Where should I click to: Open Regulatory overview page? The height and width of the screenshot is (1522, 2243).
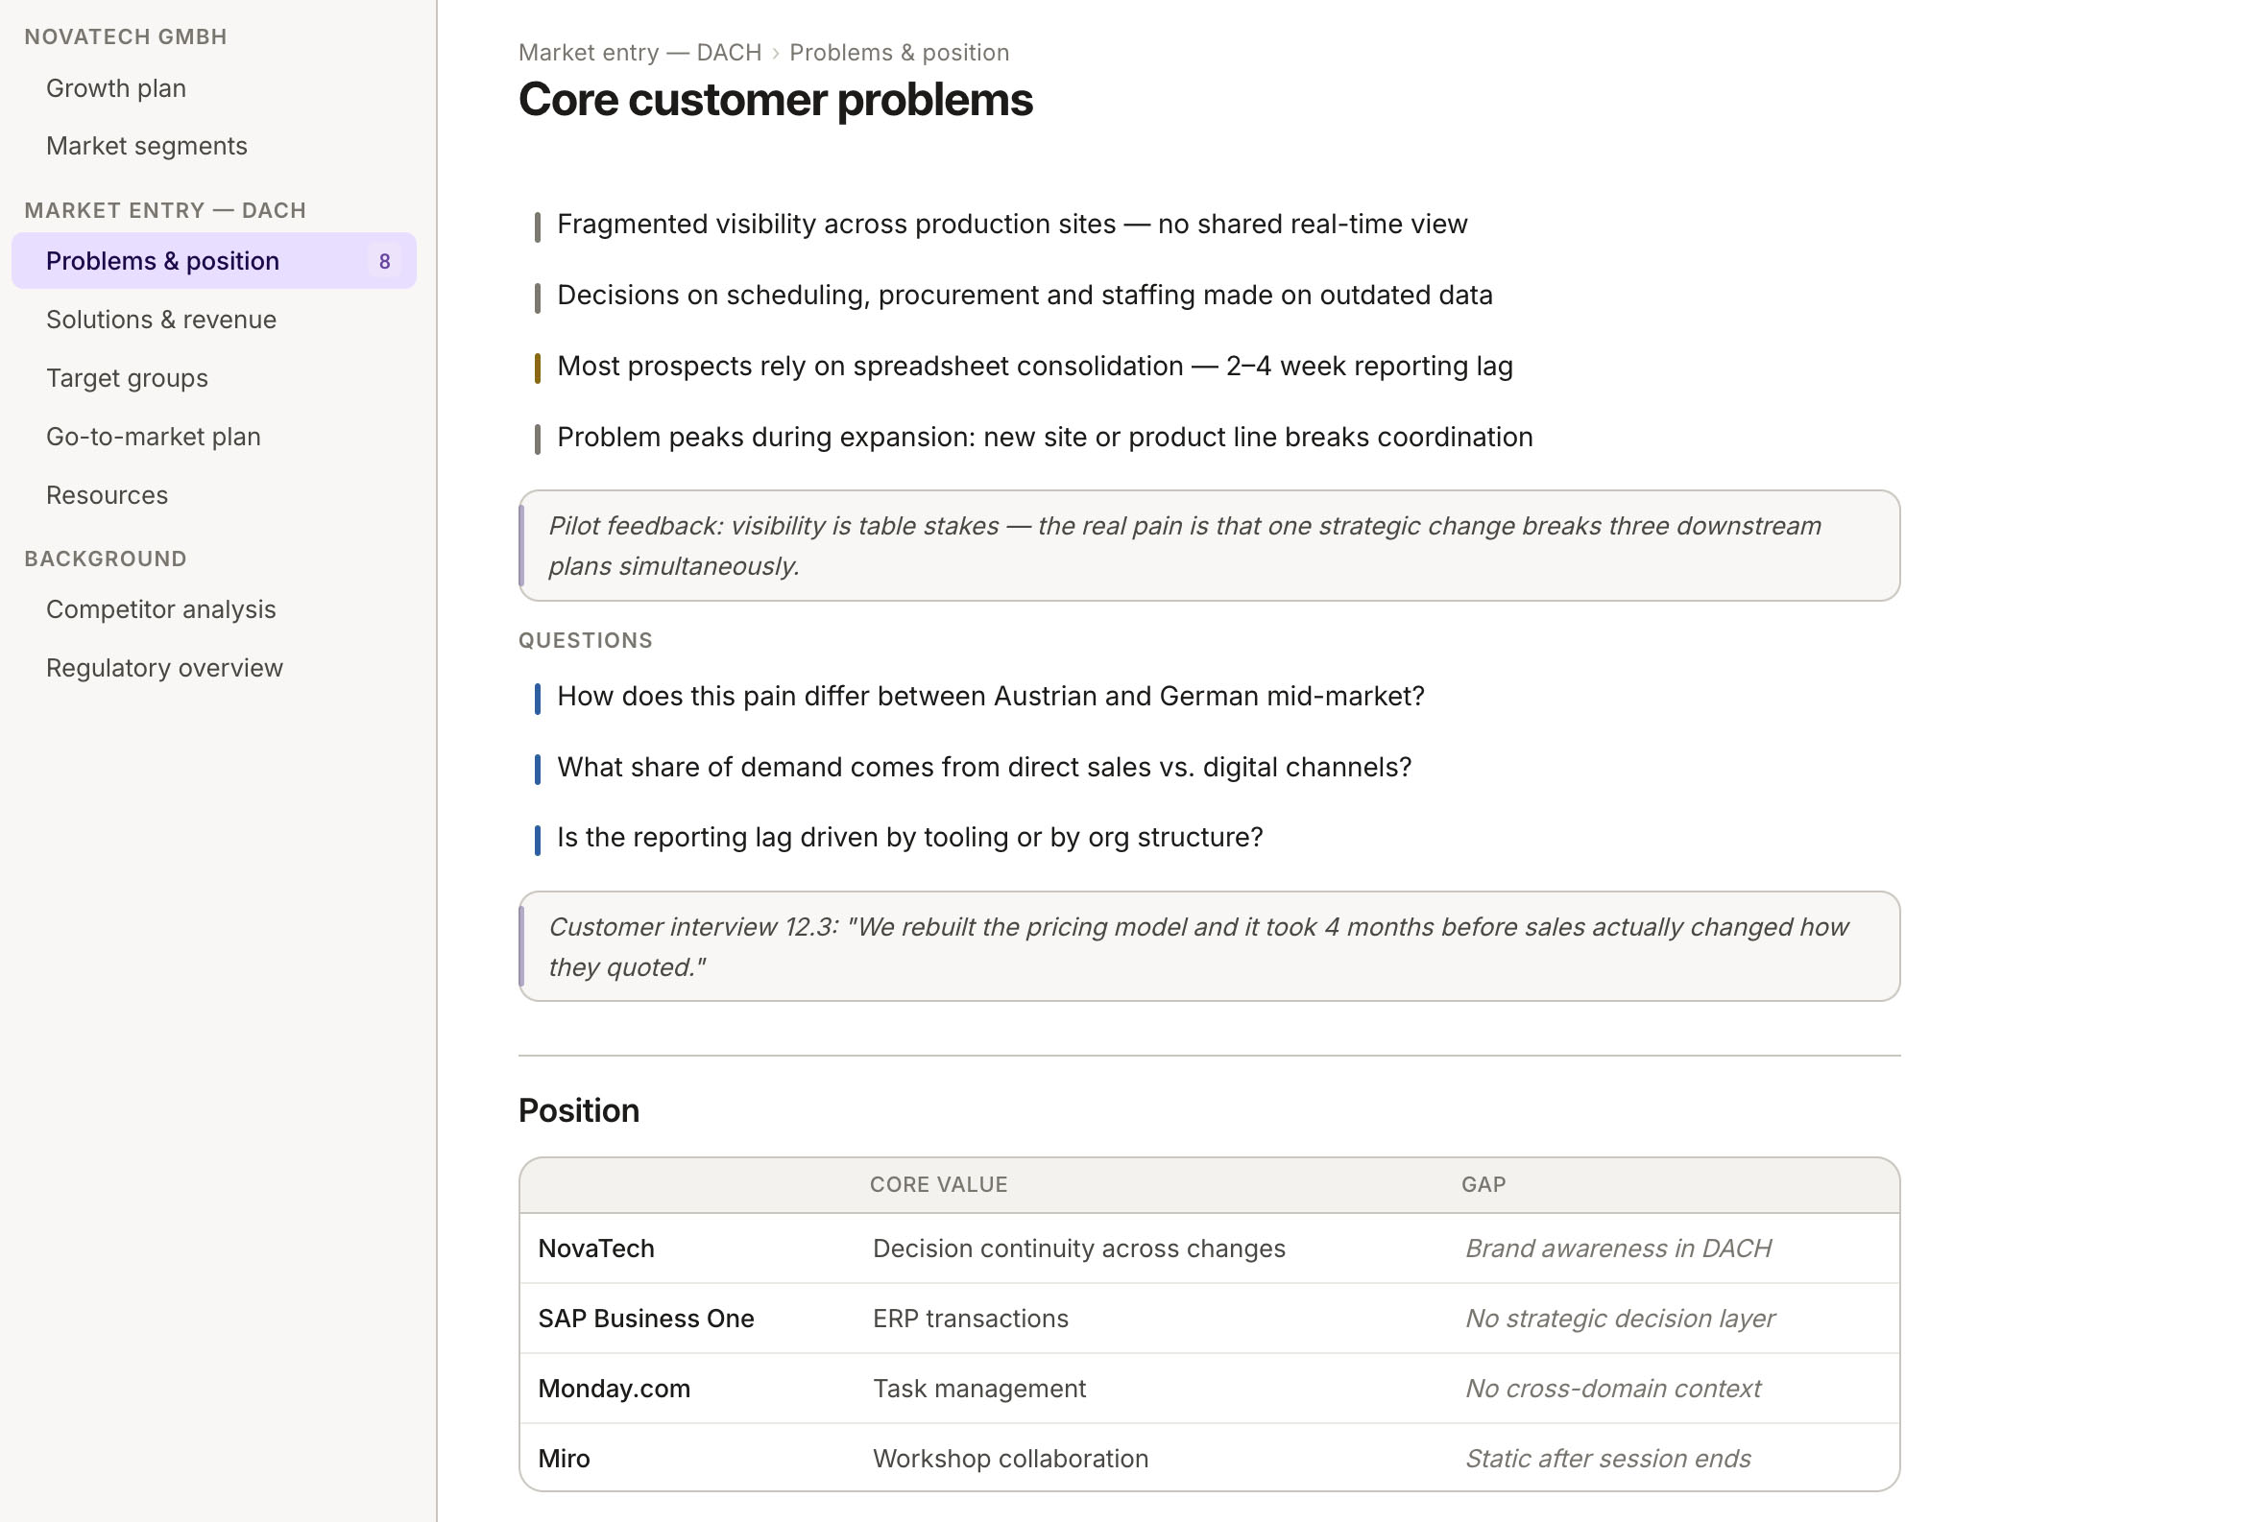coord(164,668)
